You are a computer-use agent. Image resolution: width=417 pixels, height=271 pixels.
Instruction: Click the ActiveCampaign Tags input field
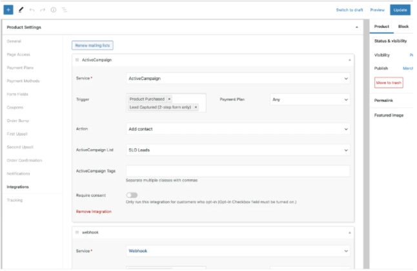[238, 171]
